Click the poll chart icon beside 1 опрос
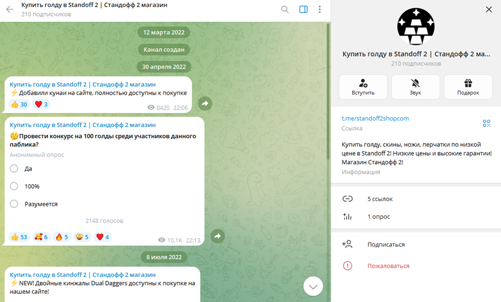 click(x=347, y=217)
